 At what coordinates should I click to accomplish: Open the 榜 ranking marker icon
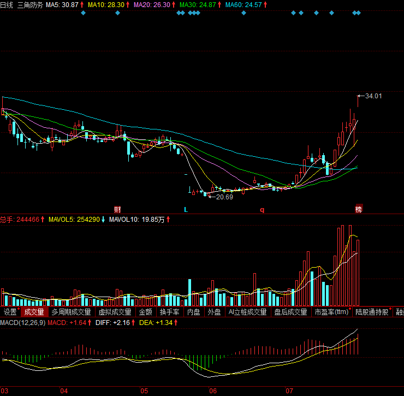click(359, 209)
